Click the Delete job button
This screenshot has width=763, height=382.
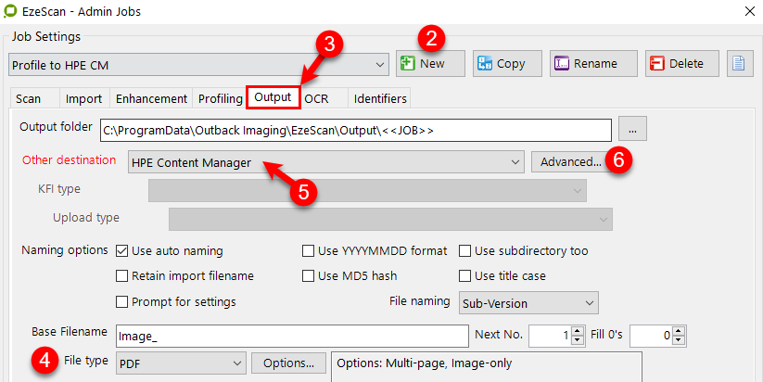click(682, 64)
